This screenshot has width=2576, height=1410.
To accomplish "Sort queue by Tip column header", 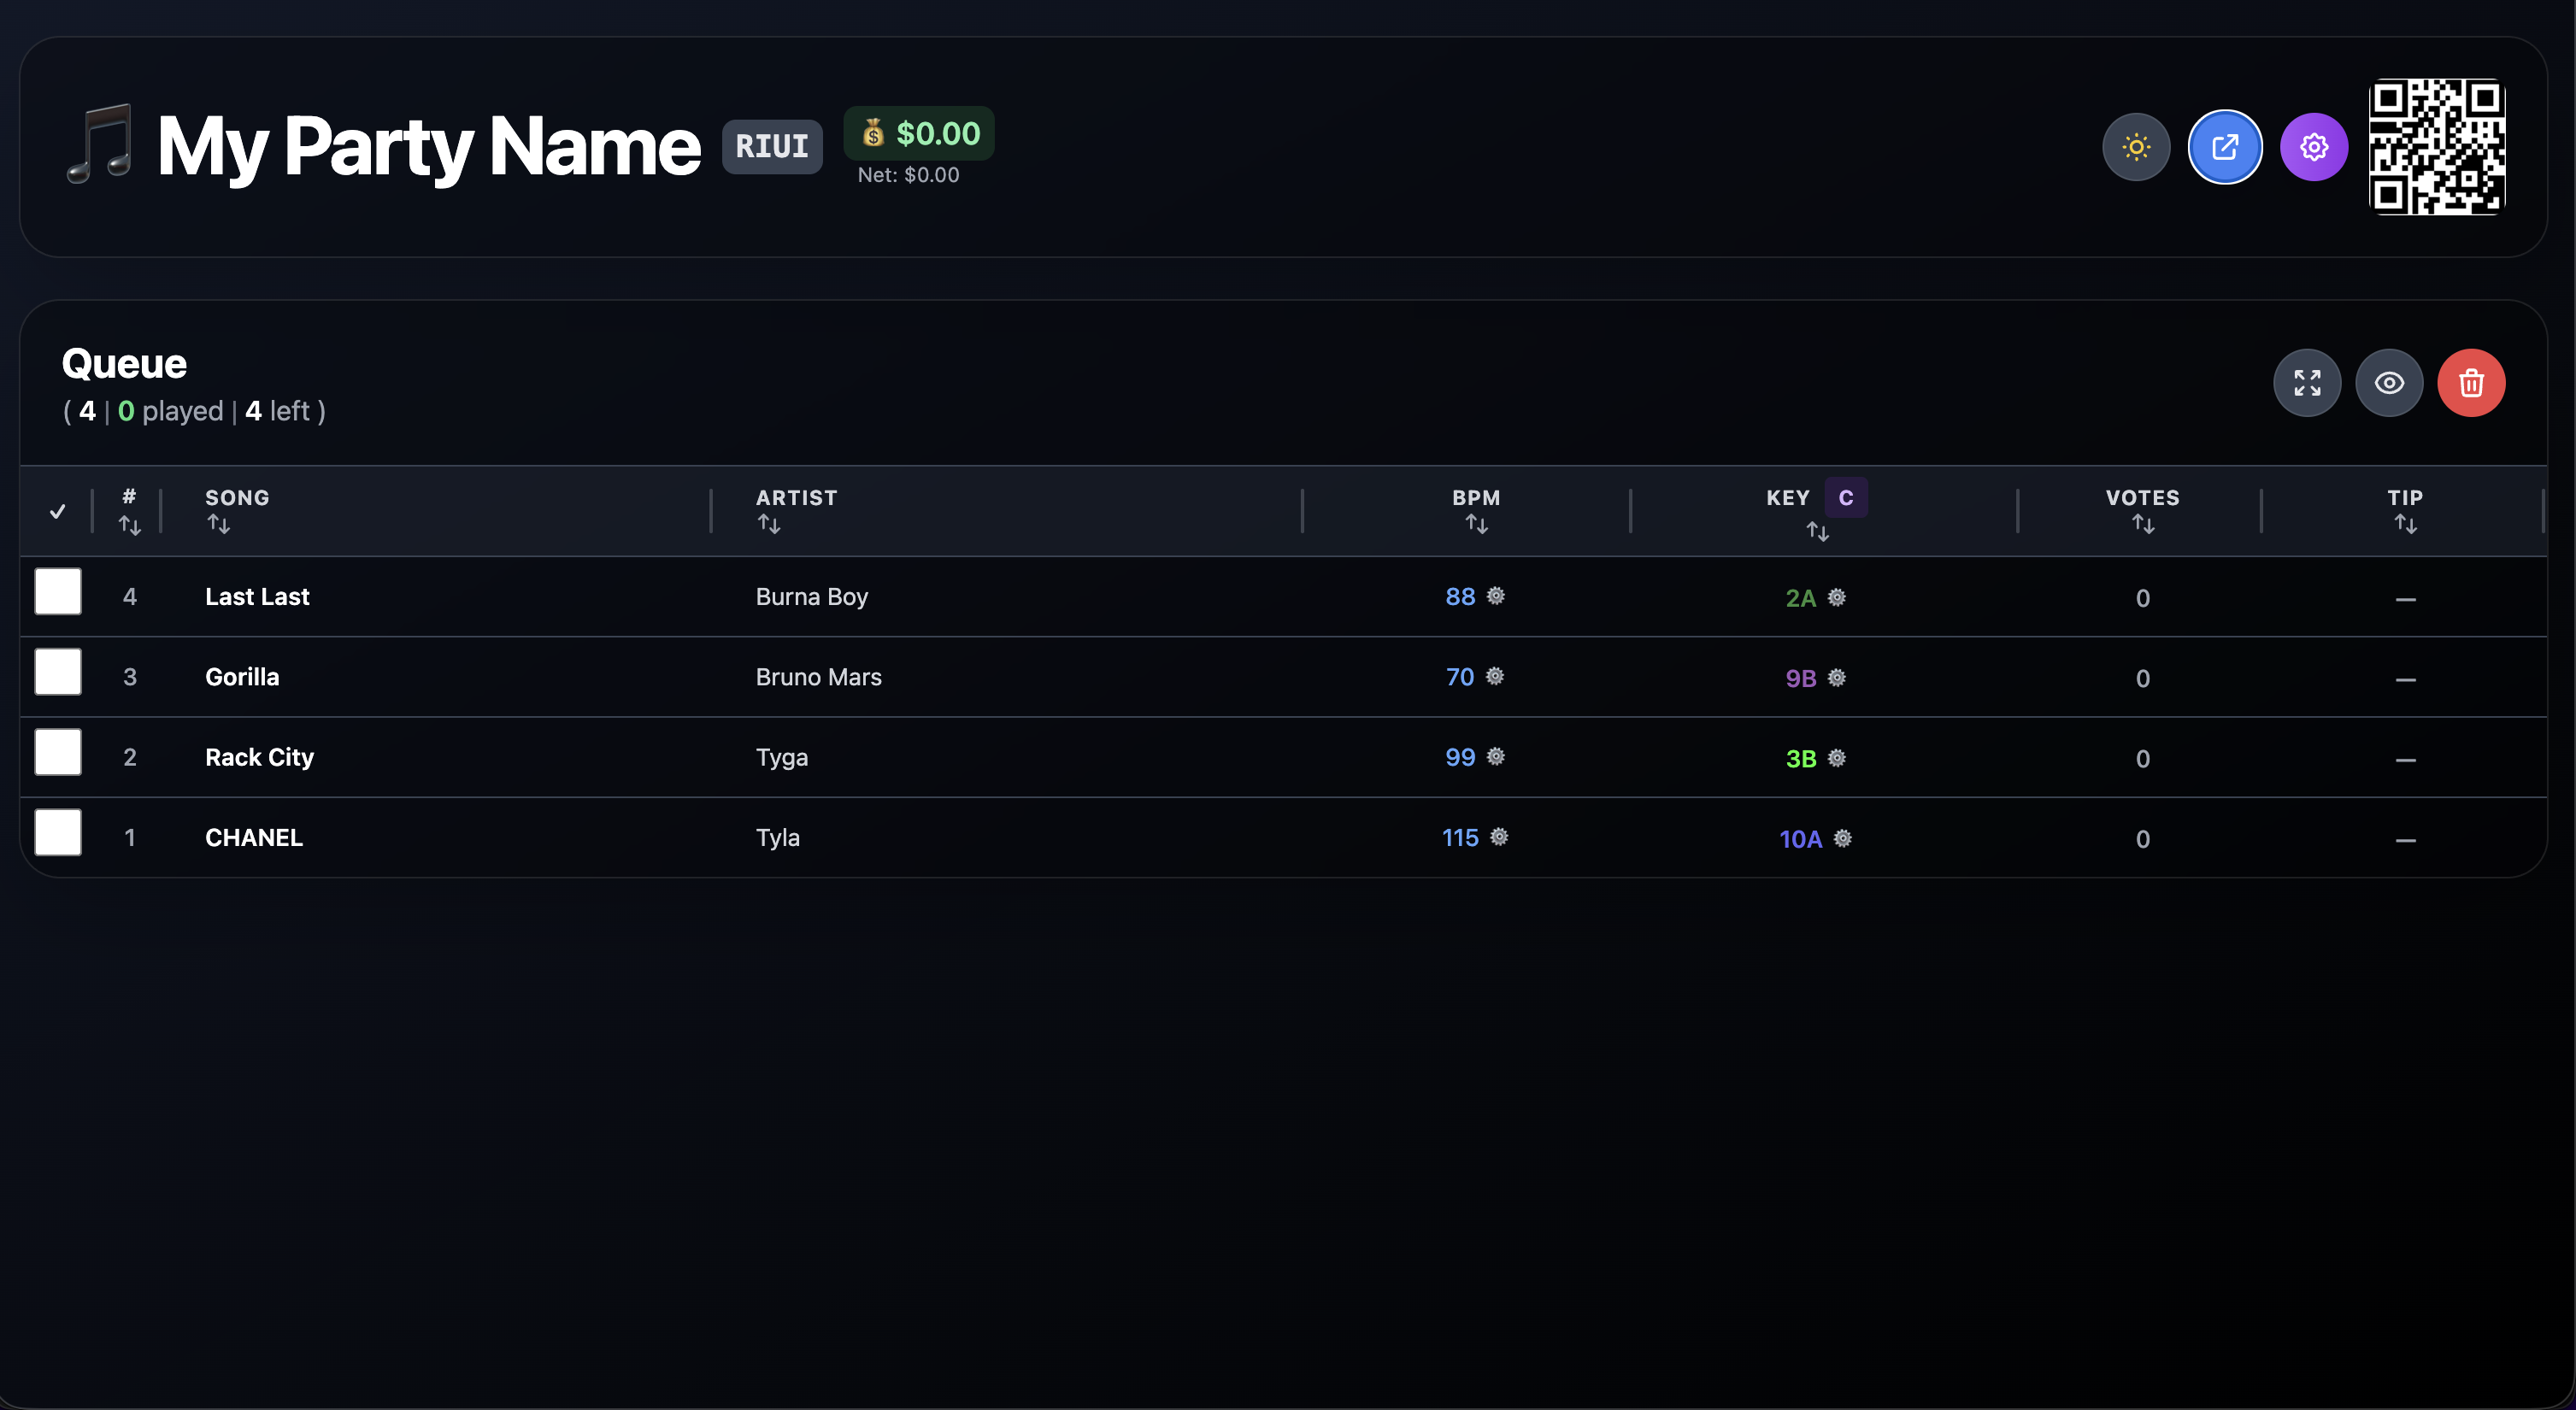I will point(2405,498).
